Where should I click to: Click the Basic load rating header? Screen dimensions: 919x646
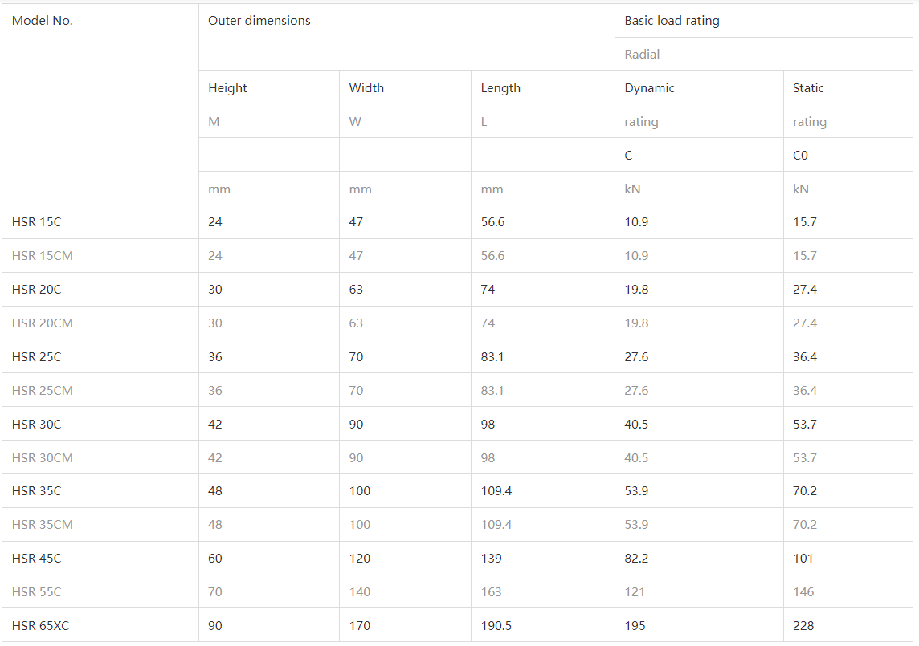pyautogui.click(x=672, y=21)
